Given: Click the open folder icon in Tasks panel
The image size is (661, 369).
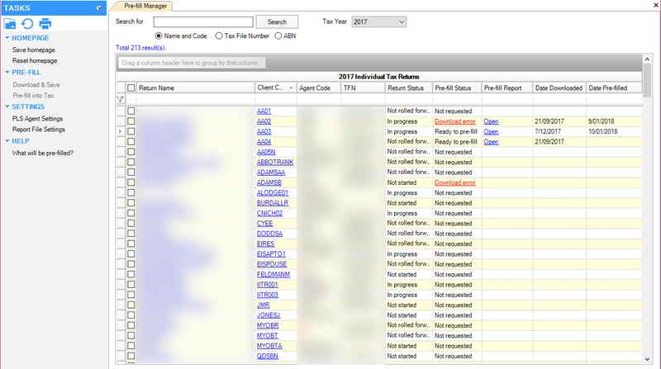Looking at the screenshot, I should (x=11, y=23).
